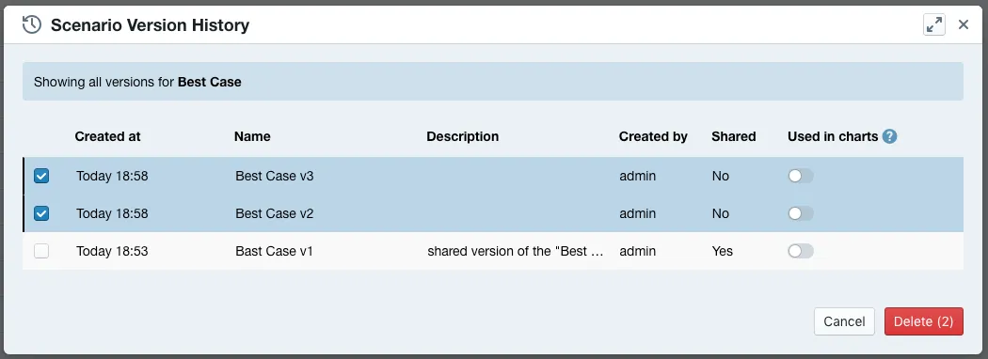The image size is (988, 359).
Task: Click the Cancel button
Action: tap(844, 321)
